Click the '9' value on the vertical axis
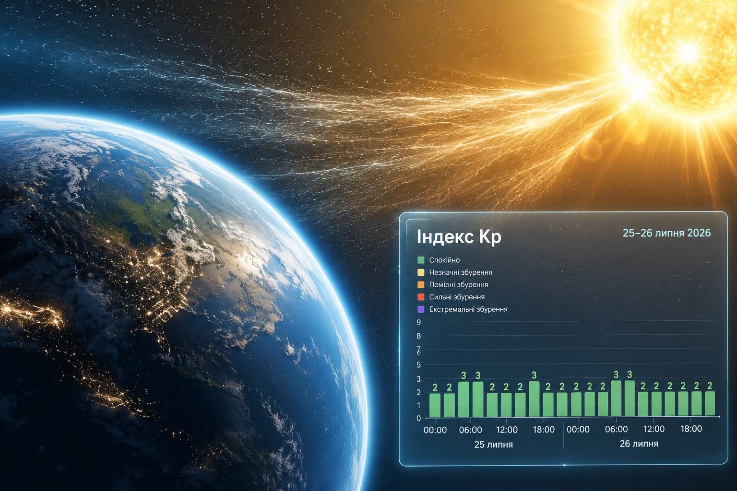Image resolution: width=737 pixels, height=491 pixels. (419, 322)
